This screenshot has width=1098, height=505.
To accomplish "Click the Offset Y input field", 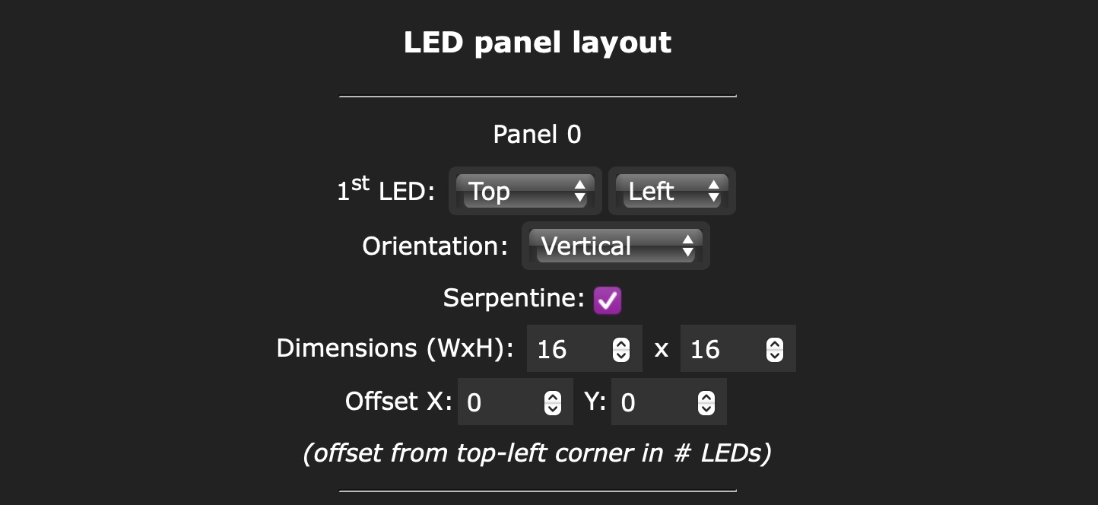I will pos(654,402).
